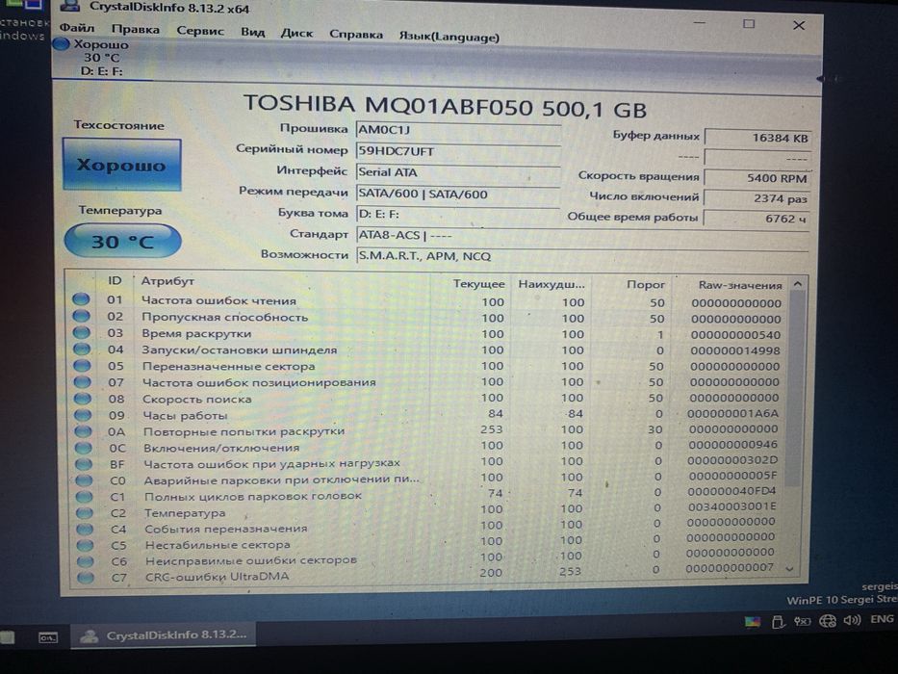Click the power-on count 2374 раз
The image size is (898, 674).
(x=757, y=199)
